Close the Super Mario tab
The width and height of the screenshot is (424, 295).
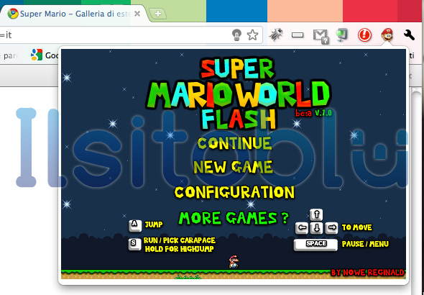coord(137,14)
